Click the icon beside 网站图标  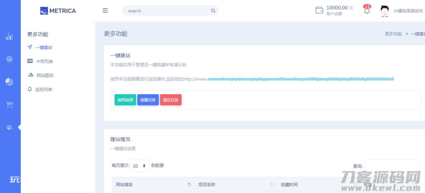click(x=30, y=75)
